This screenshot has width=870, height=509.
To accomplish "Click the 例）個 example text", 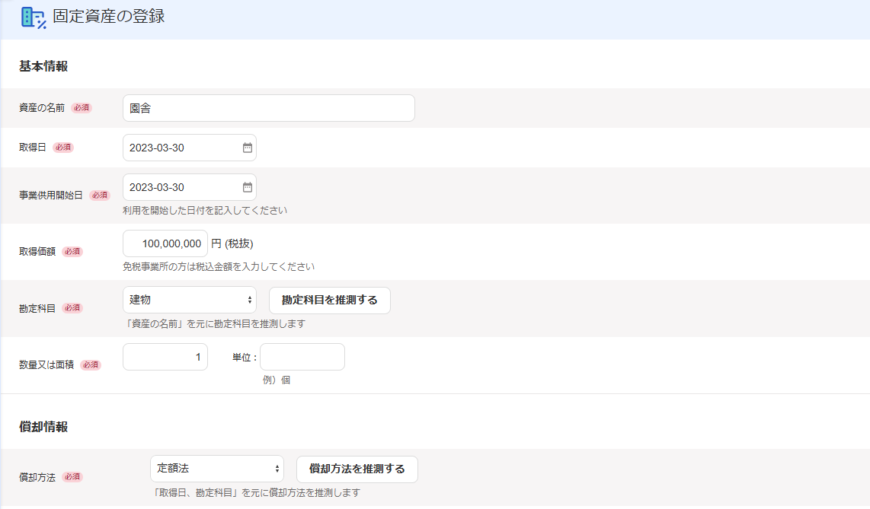I will 277,380.
